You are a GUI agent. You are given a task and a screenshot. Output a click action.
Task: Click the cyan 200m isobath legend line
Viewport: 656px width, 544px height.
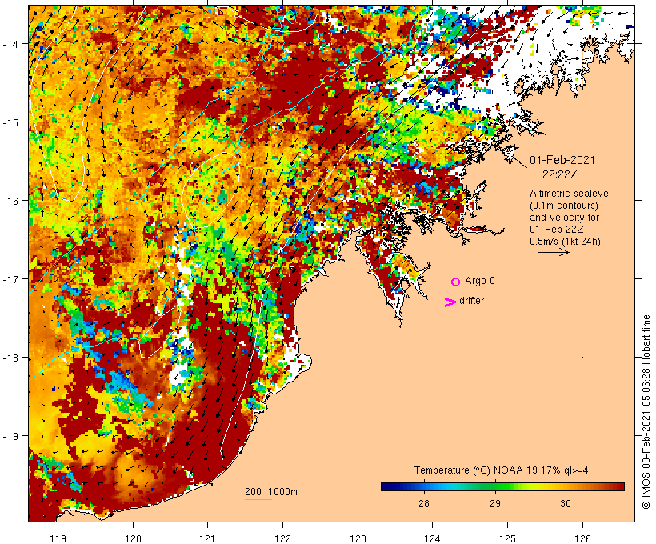[258, 499]
